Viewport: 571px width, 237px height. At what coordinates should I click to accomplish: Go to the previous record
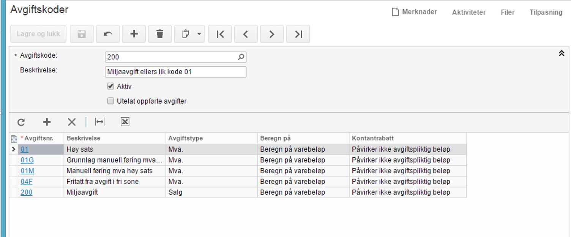(246, 34)
